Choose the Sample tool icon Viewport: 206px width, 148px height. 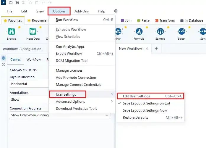point(160,32)
